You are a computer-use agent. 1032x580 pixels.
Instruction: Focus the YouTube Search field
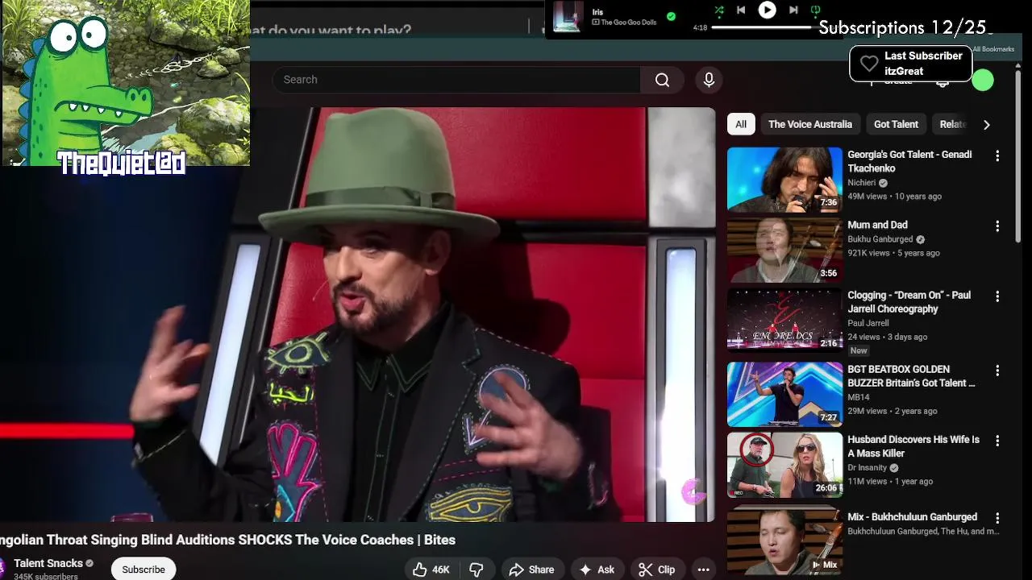(456, 80)
